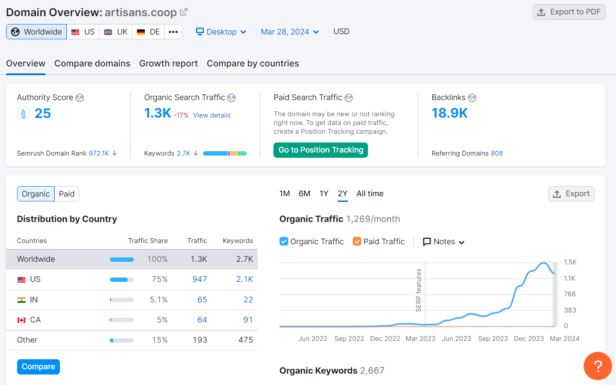Screen dimensions: 616x385
Task: Open the Authority Score info tooltip icon
Action: (80, 98)
